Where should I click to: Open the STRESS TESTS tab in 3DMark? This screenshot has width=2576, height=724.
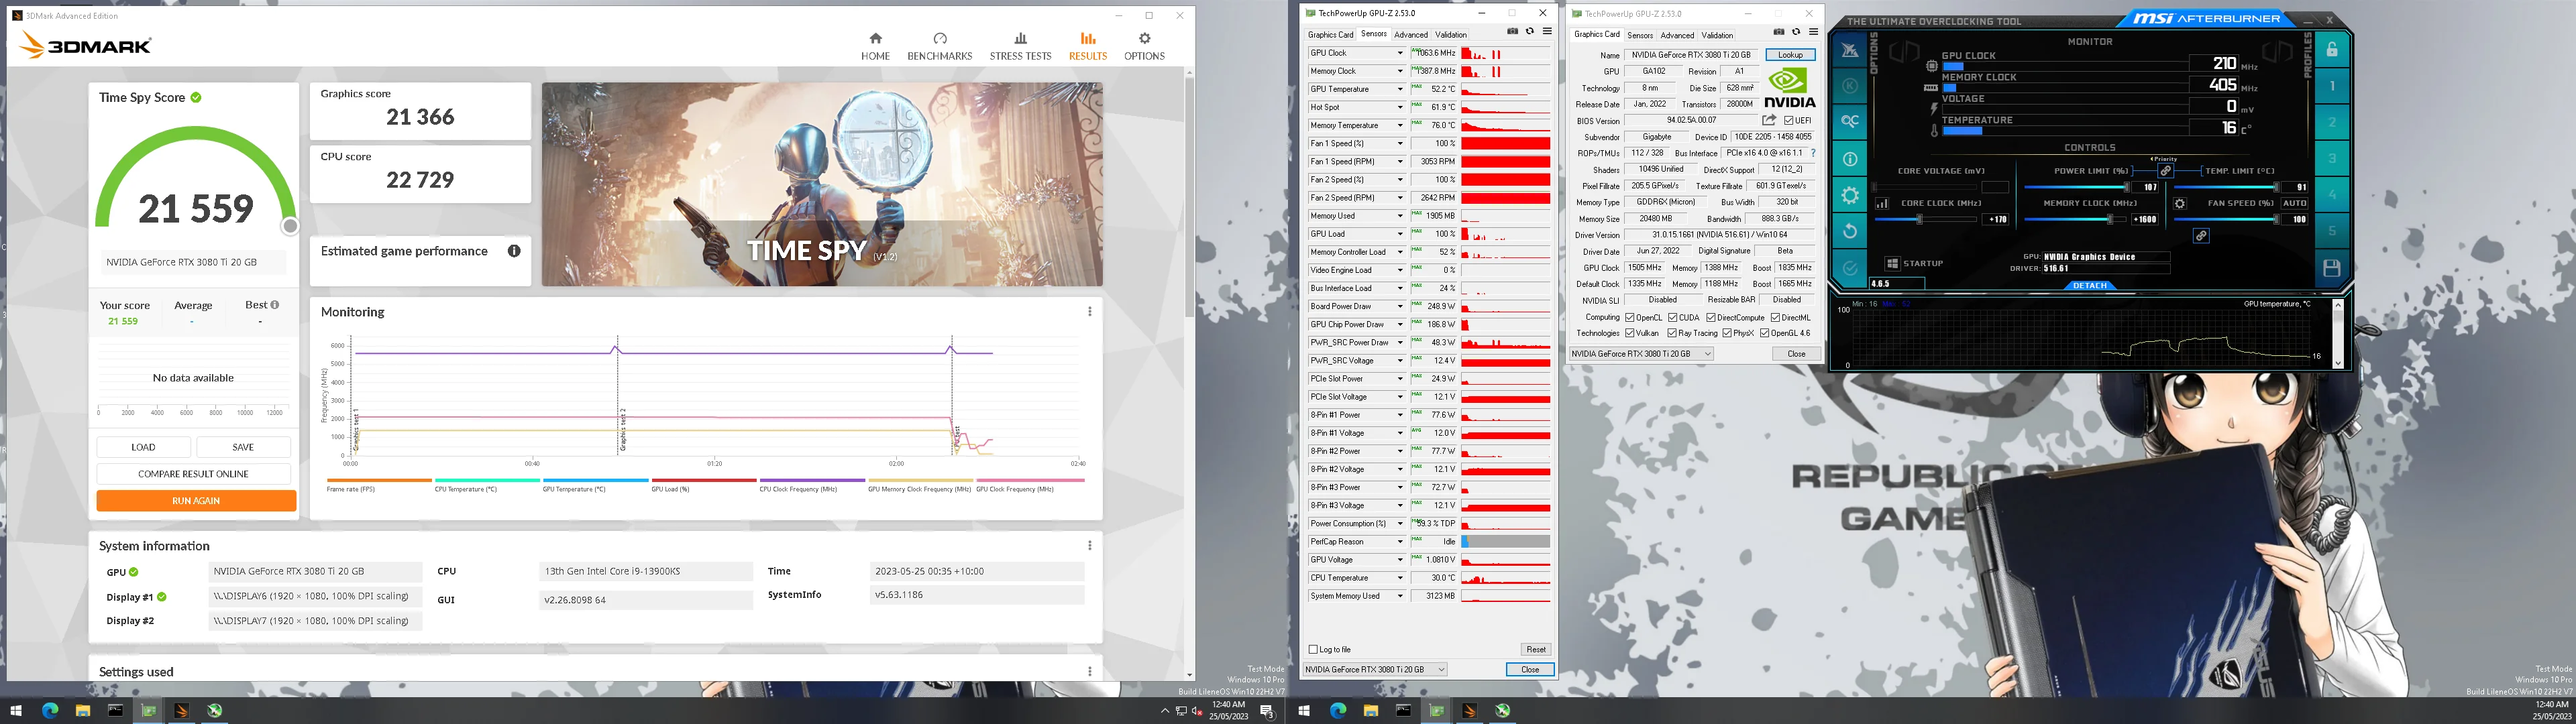click(1020, 46)
